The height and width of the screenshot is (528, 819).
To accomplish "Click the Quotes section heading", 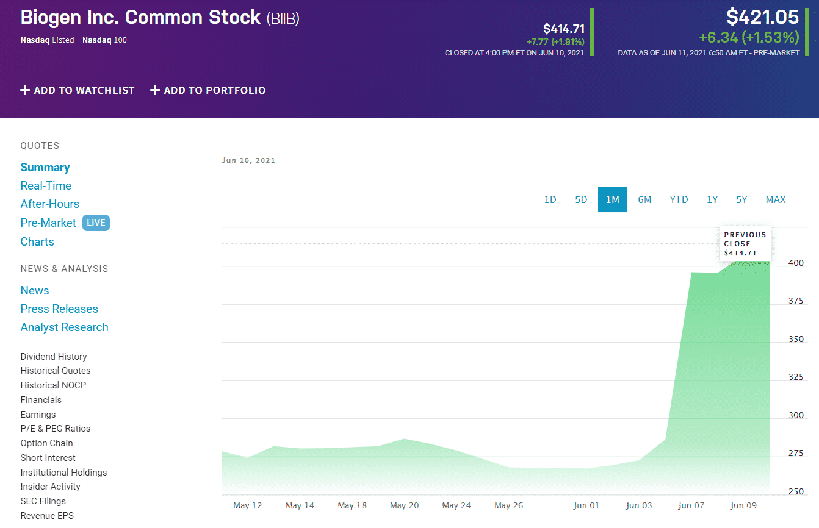I will (x=40, y=146).
